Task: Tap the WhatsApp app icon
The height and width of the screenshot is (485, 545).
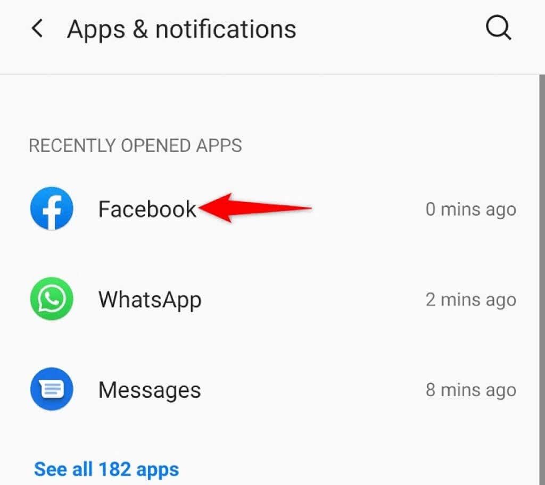Action: click(x=52, y=299)
